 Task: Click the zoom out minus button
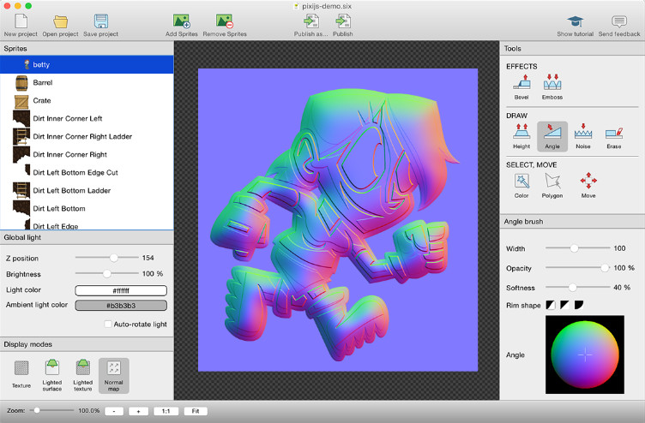114,411
